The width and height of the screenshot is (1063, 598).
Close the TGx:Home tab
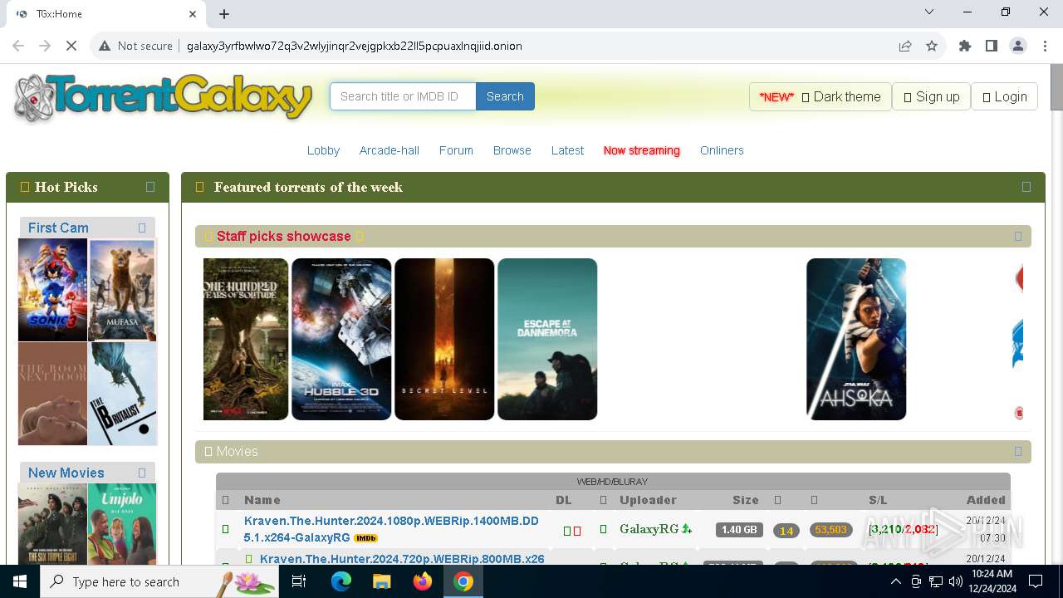coord(193,14)
